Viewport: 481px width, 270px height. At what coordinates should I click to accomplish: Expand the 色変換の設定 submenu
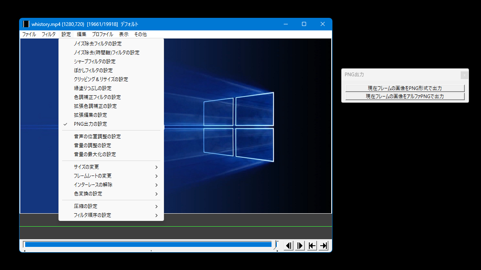[111, 194]
